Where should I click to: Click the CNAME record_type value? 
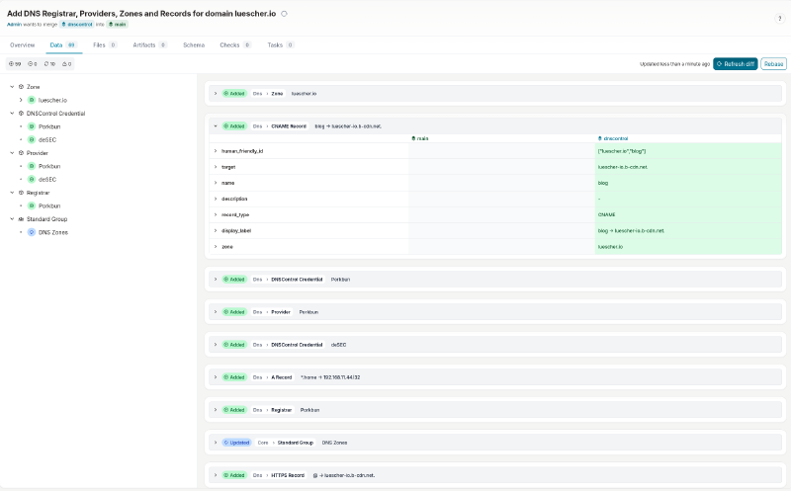[x=606, y=214]
